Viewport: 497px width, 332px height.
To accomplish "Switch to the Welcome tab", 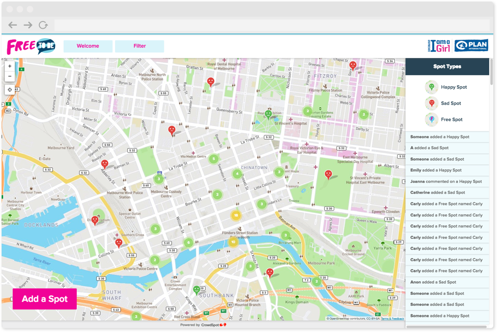I will point(87,46).
